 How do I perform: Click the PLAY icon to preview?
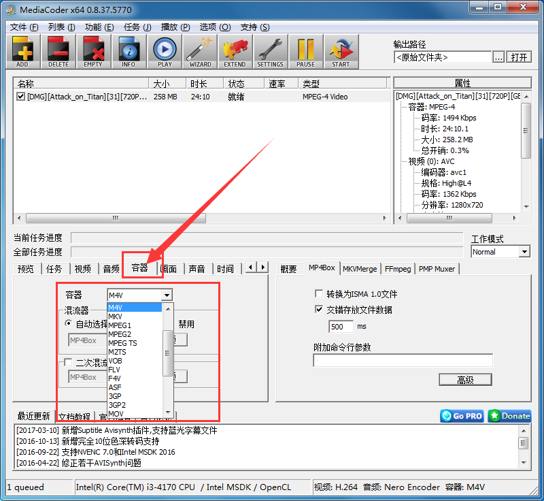point(164,51)
